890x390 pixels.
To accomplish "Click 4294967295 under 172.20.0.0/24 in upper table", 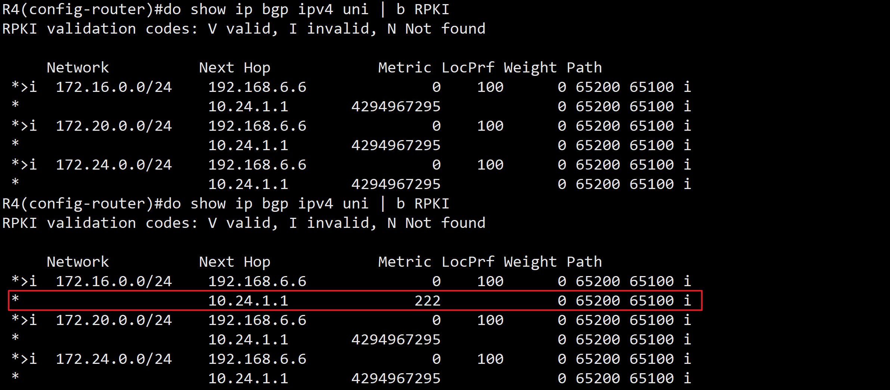I will [x=396, y=145].
